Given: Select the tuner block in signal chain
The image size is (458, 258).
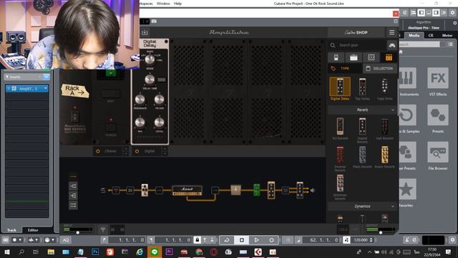Looking at the screenshot, I should click(x=116, y=191).
